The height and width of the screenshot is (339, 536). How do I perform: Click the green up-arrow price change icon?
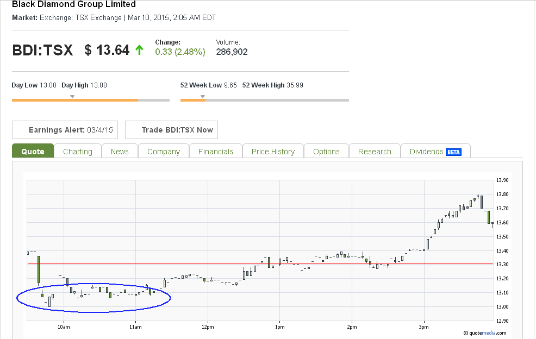click(x=139, y=50)
